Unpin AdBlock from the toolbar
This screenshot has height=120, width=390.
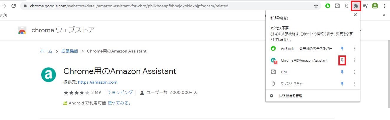pos(342,48)
